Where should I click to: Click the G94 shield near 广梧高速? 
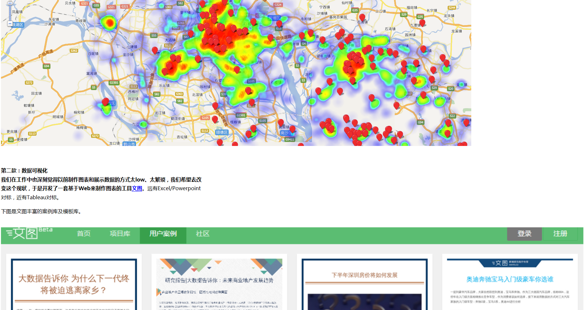coord(47,66)
